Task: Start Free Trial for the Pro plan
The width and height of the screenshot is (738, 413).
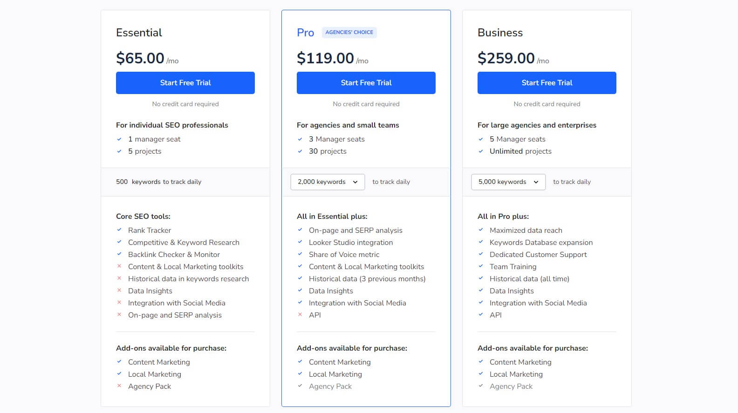Action: (x=366, y=83)
